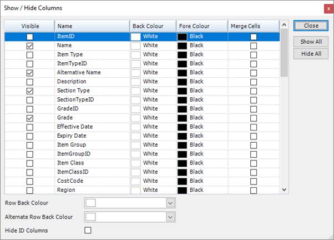Viewport: 334px width, 240px height.
Task: Expand the Alternate Row Back Colour dropdown
Action: point(170,217)
